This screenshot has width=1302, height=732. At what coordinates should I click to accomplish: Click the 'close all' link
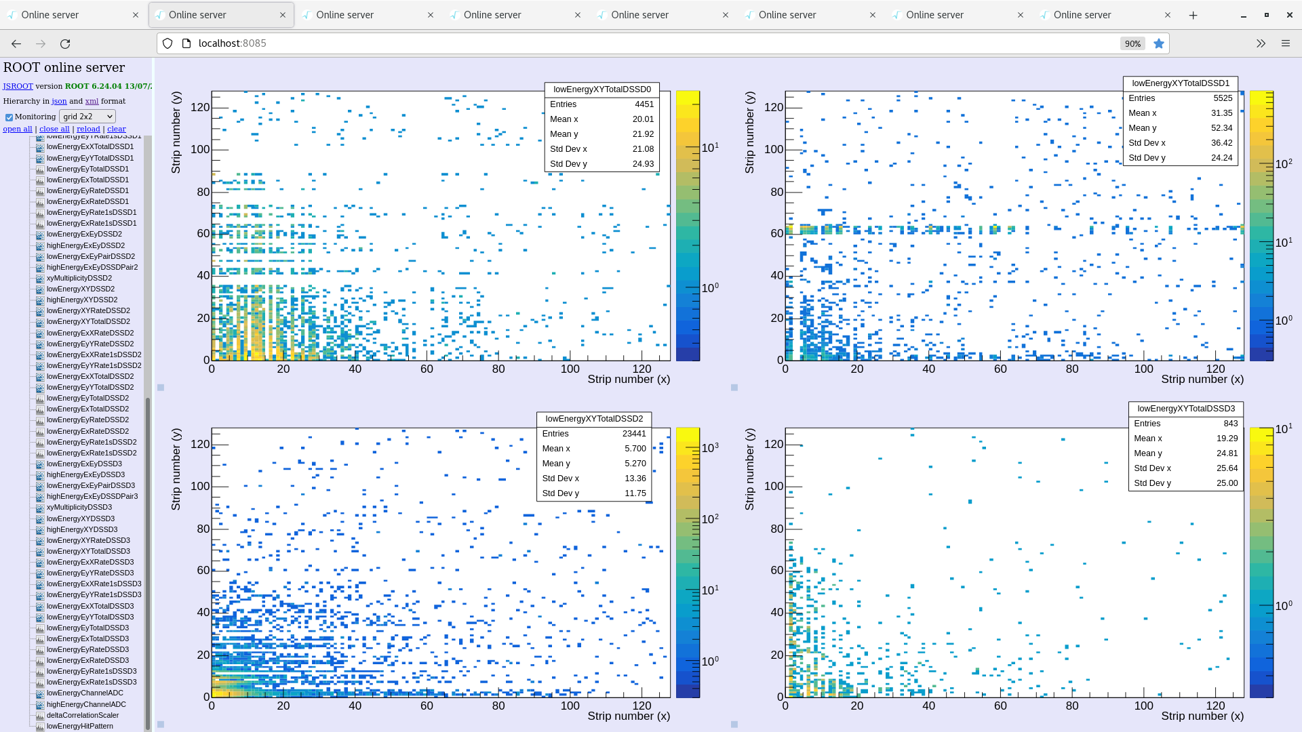54,129
